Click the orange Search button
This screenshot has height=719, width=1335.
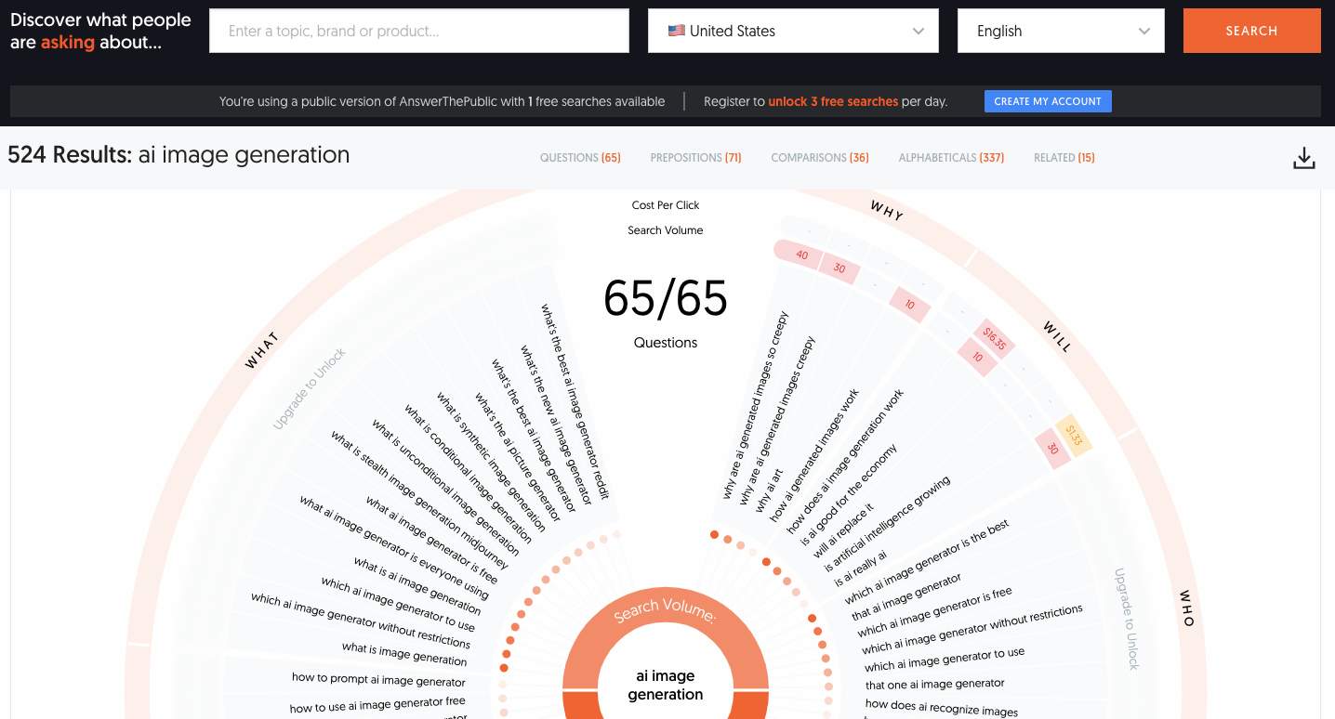pyautogui.click(x=1251, y=31)
